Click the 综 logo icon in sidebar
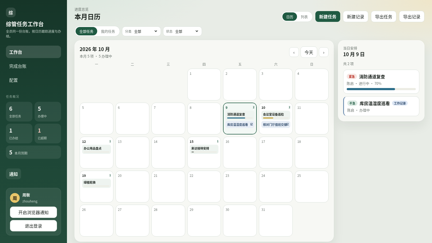Image resolution: width=432 pixels, height=243 pixels. point(11,12)
